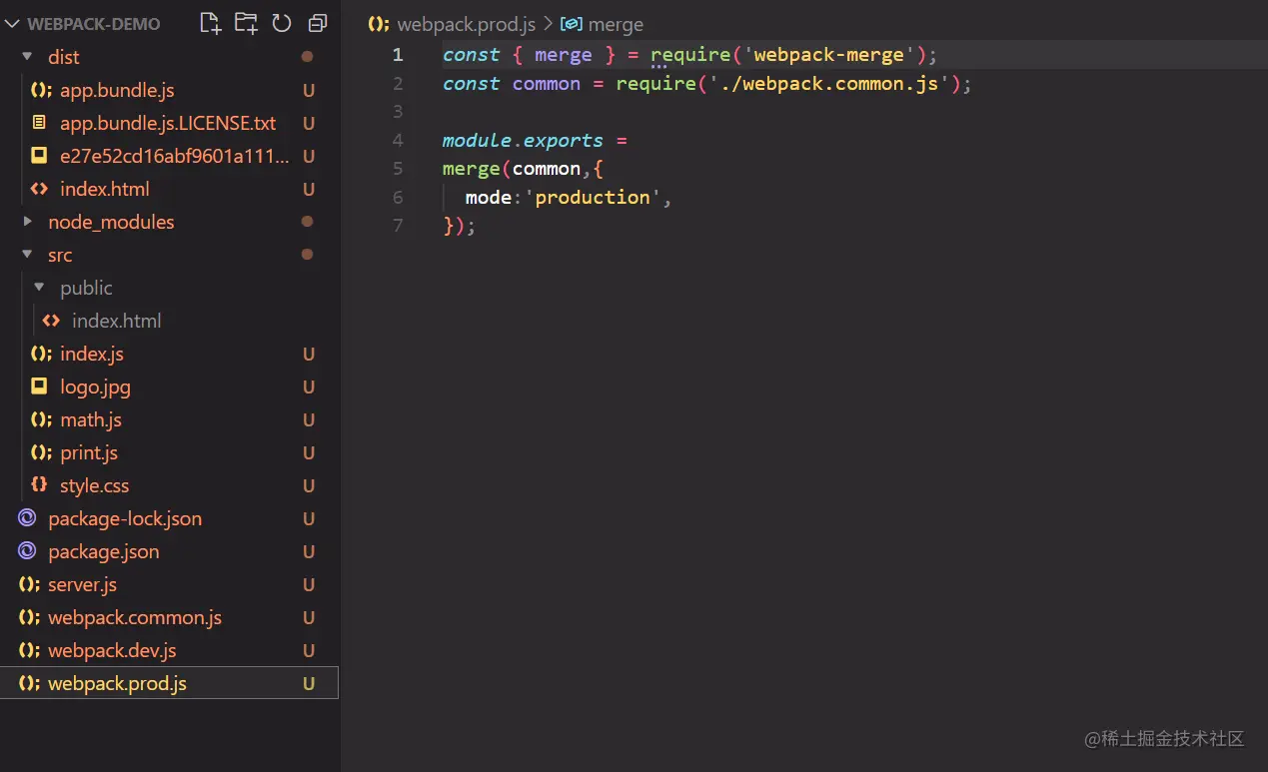Collapse the src folder
Image resolution: width=1268 pixels, height=772 pixels.
point(28,255)
